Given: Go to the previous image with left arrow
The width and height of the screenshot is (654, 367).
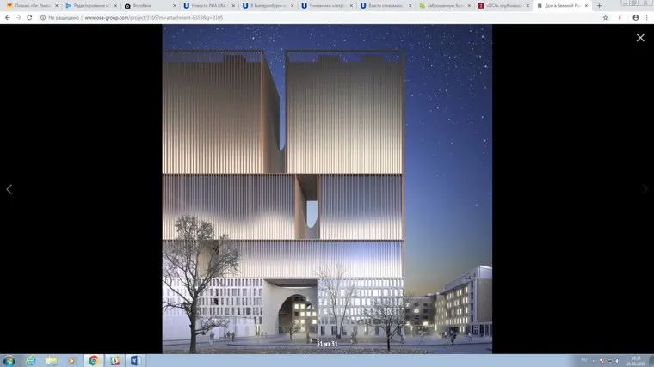Looking at the screenshot, I should 9,189.
